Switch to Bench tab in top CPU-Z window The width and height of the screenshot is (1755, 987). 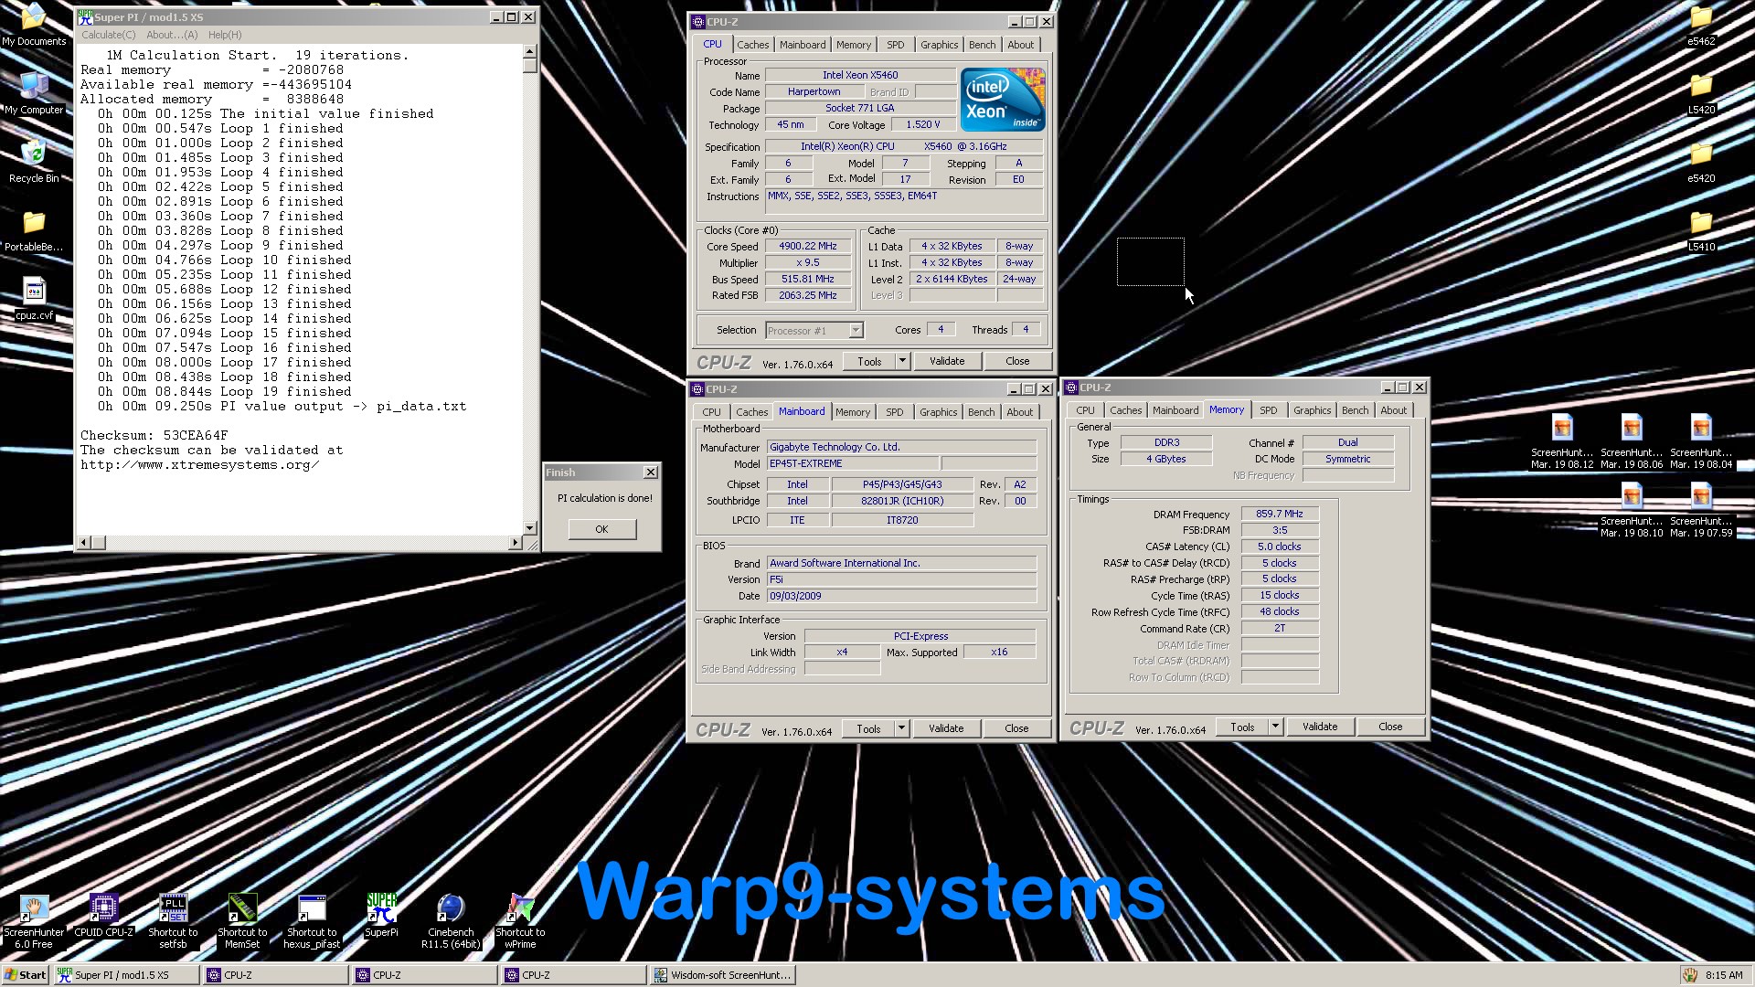tap(983, 45)
